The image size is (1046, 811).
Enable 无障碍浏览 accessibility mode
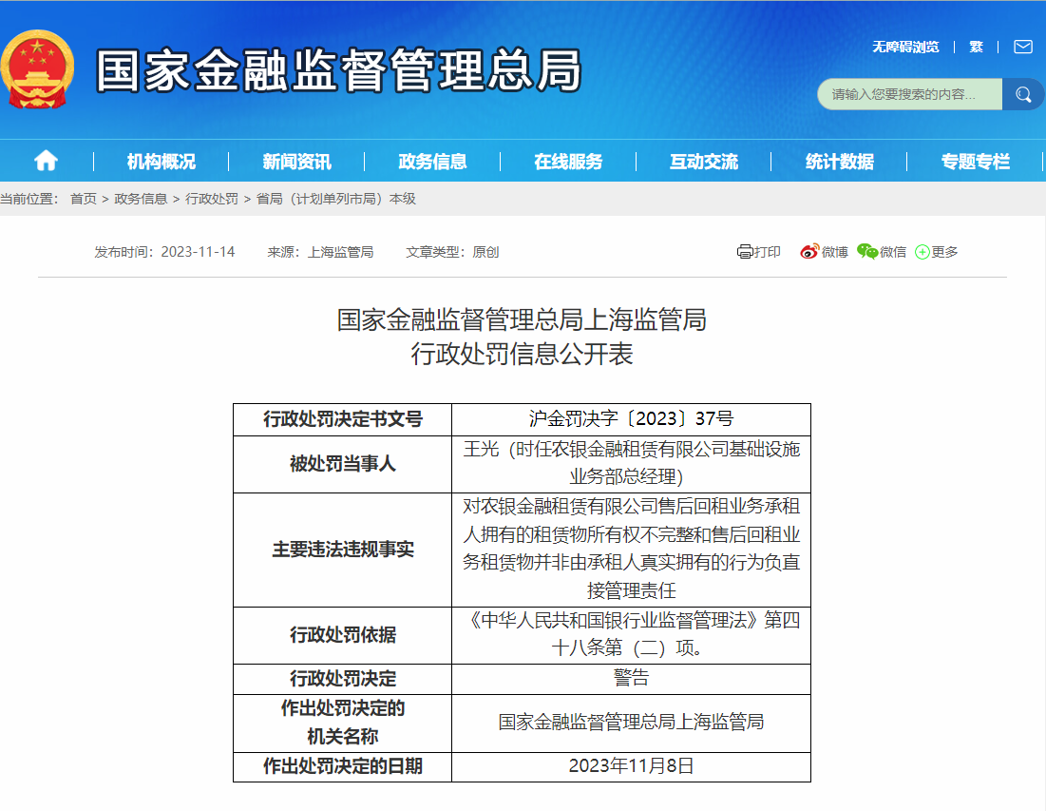[x=905, y=47]
